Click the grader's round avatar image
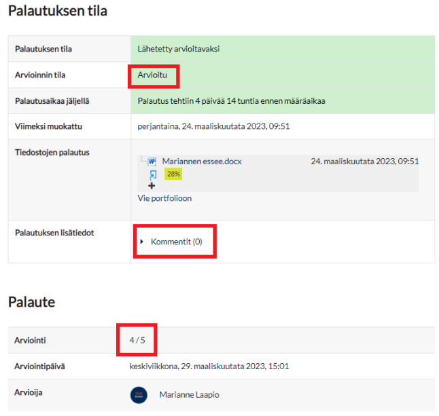Viewport: 439px width, 416px height. coord(139,395)
